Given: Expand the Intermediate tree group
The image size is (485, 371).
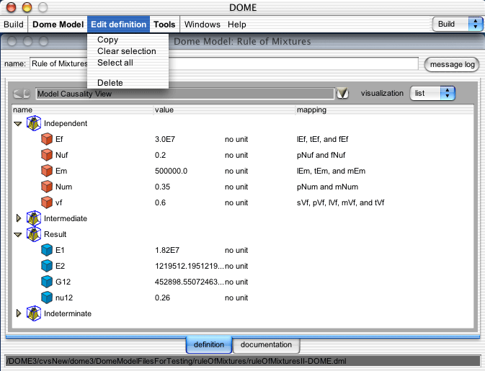Looking at the screenshot, I should click(19, 218).
